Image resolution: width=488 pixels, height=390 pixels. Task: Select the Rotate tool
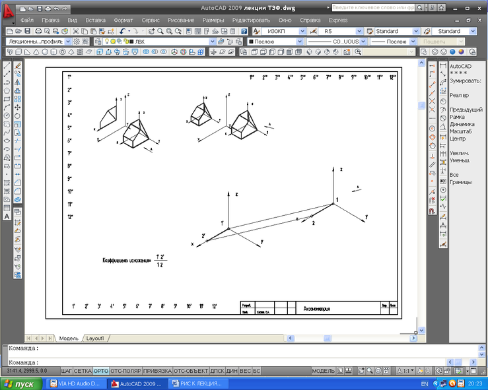coord(17,115)
